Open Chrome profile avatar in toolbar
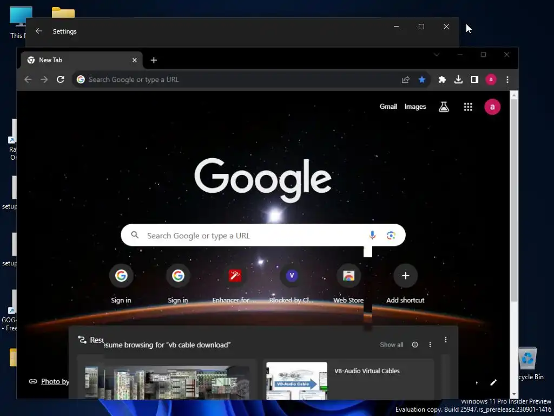Viewport: 554px width, 416px height. (491, 80)
